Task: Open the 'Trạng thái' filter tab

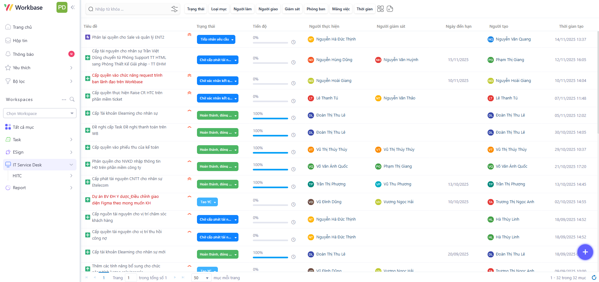Action: (x=196, y=9)
